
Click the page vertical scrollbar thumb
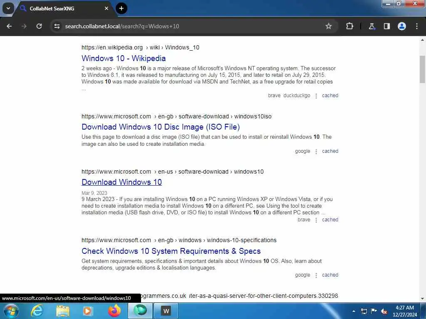tap(422, 69)
